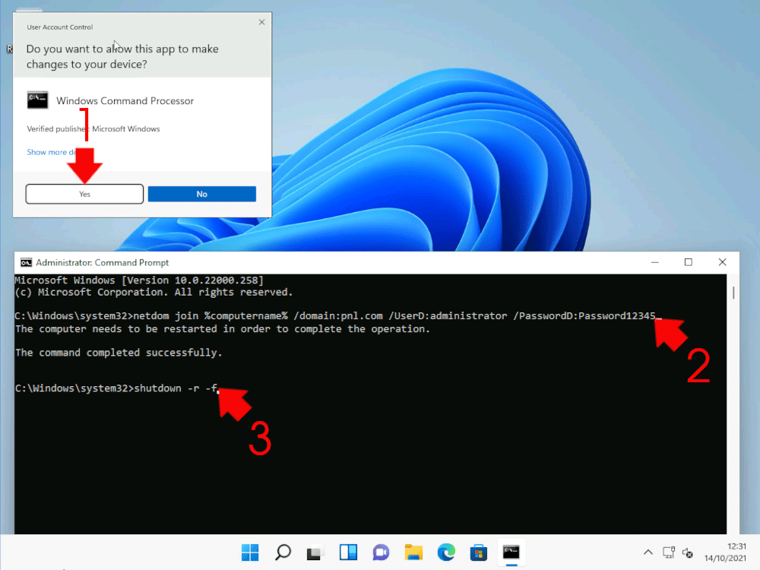760x570 pixels.
Task: Click Yes to allow Windows Command Processor
Action: 84,194
